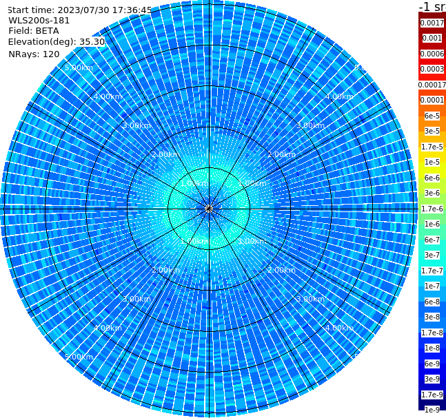Click the NRays: 120 label
The image size is (446, 418).
[x=34, y=54]
